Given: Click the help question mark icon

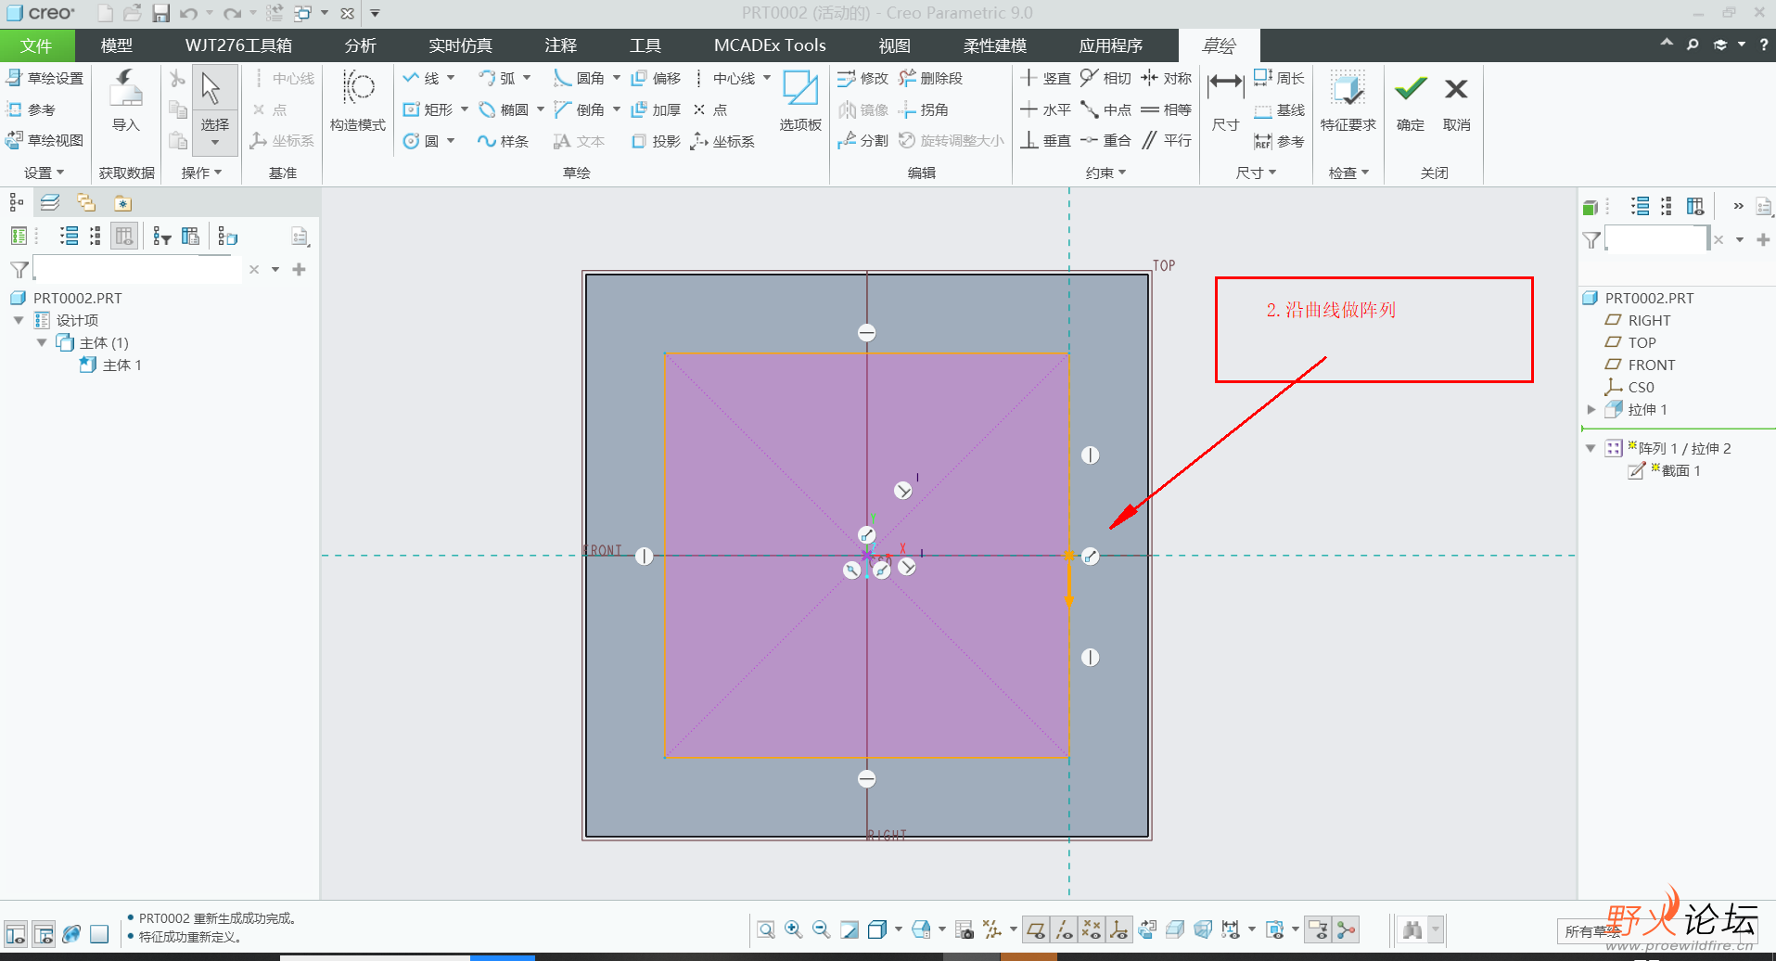Looking at the screenshot, I should [x=1763, y=44].
